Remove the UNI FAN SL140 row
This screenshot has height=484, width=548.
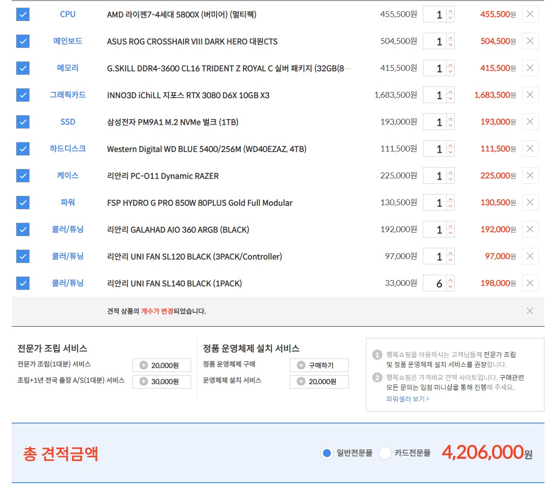[x=530, y=283]
